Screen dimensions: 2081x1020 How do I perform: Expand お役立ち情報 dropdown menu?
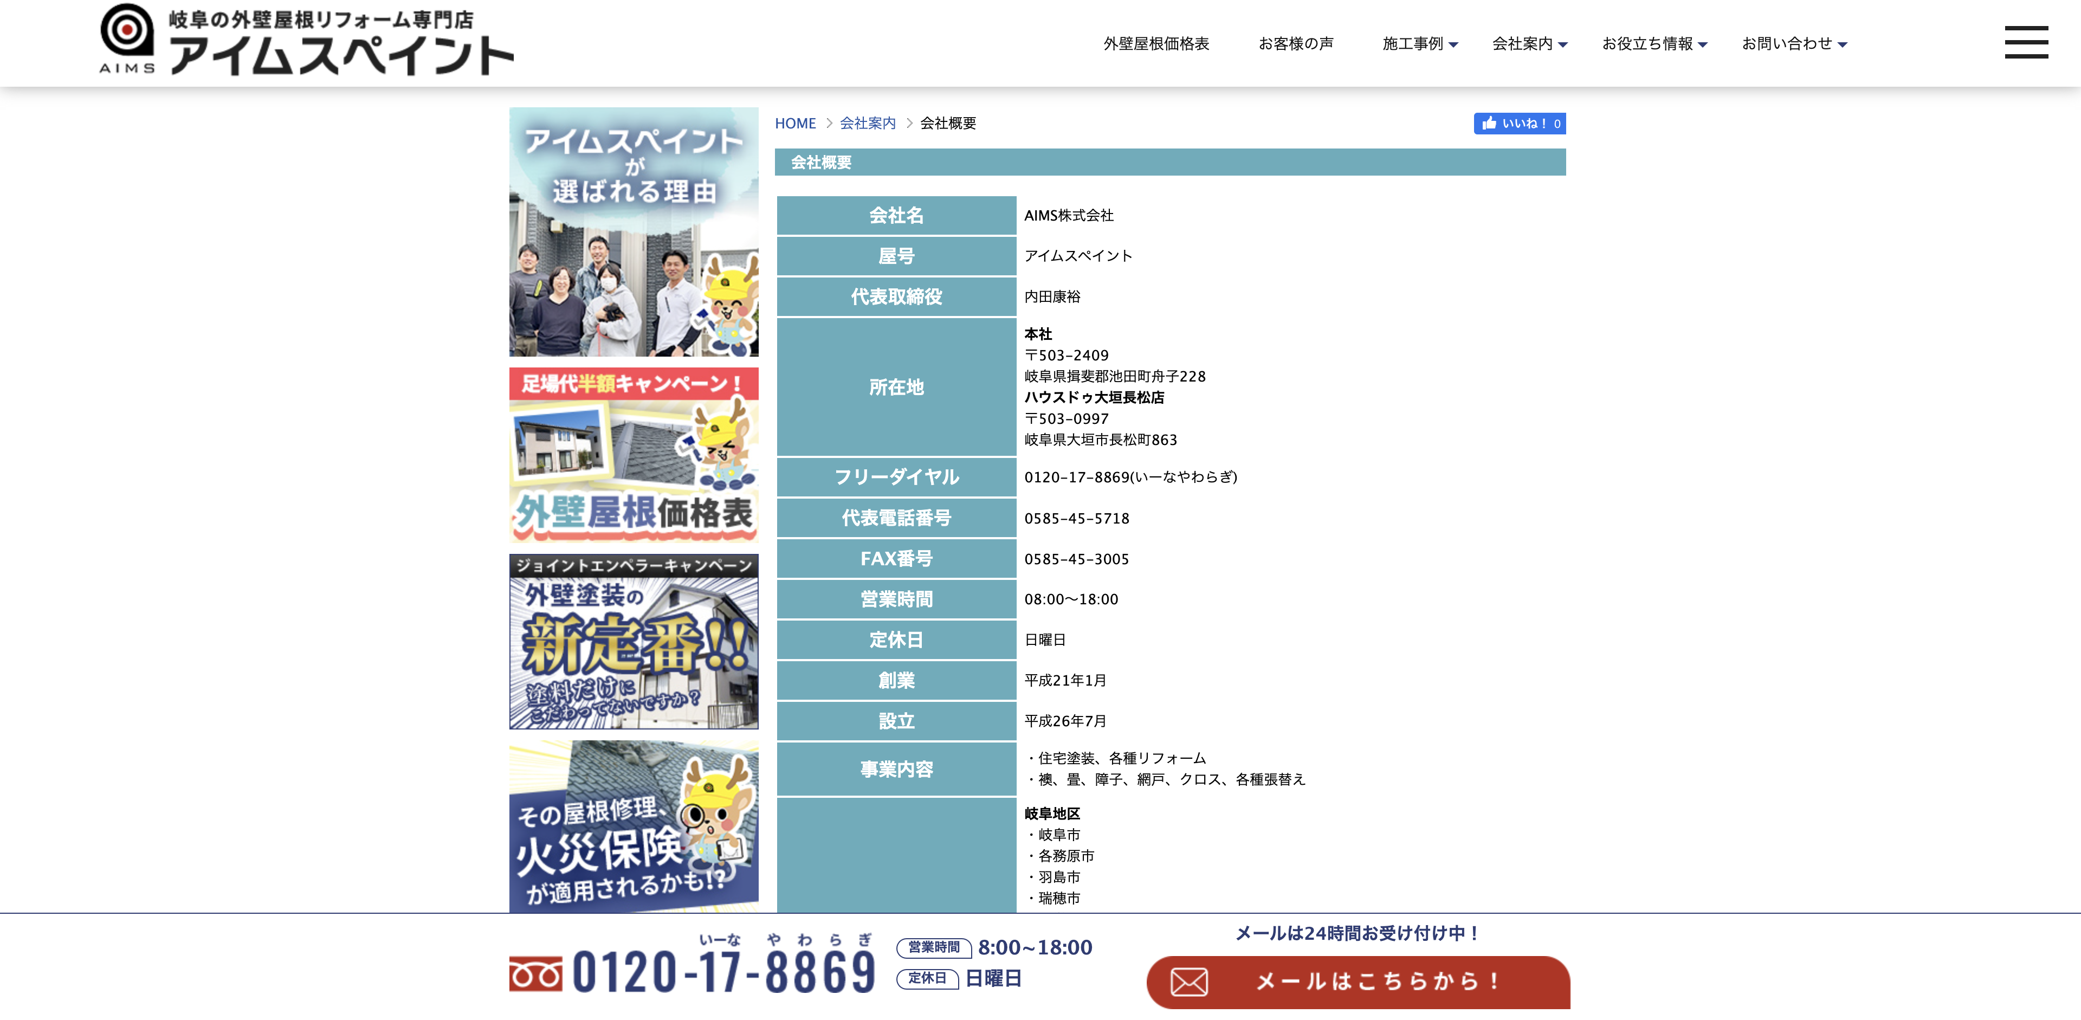pos(1655,43)
